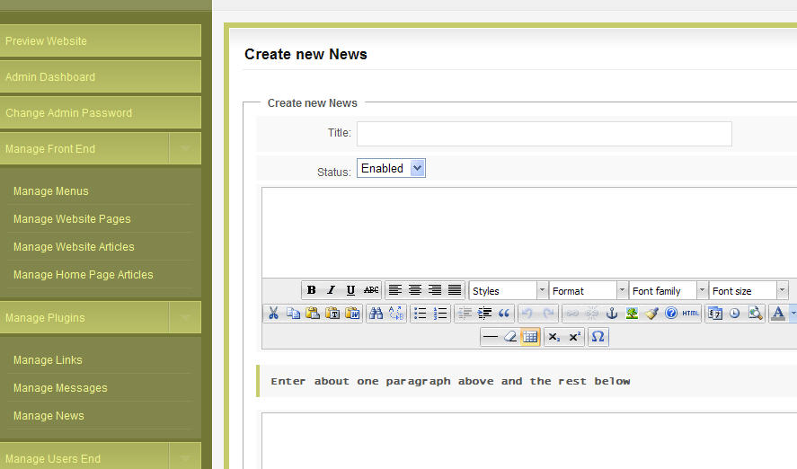Toggle the unordered bullet list
The width and height of the screenshot is (797, 469).
[420, 314]
